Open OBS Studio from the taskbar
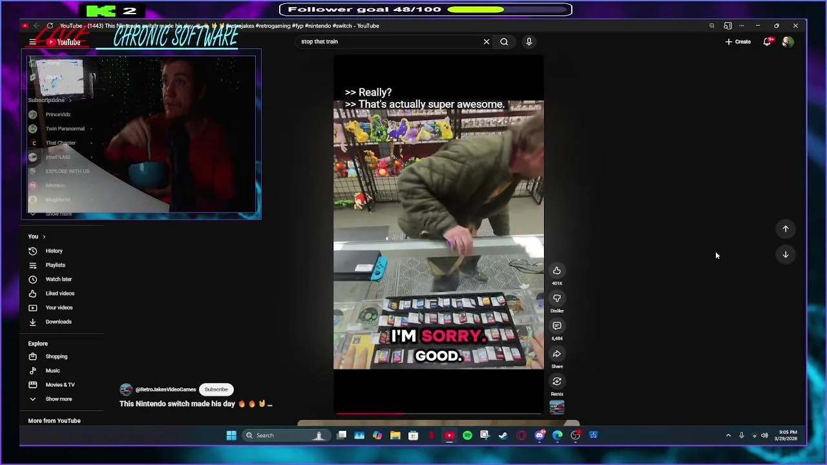Screen dimensions: 827x465 (x=576, y=435)
